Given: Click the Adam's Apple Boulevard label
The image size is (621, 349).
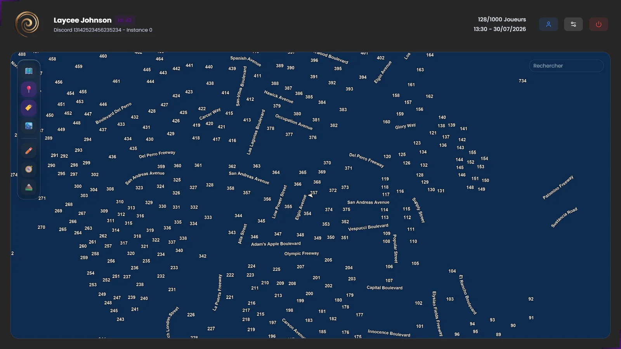Looking at the screenshot, I should click(276, 244).
